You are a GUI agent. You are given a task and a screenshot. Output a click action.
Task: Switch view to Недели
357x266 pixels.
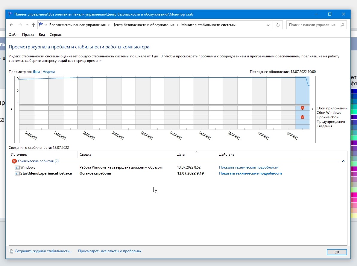(x=48, y=72)
